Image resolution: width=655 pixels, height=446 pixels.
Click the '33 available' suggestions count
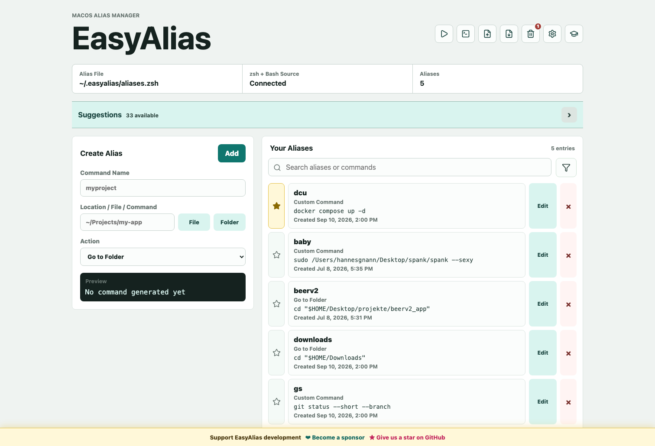pyautogui.click(x=142, y=115)
